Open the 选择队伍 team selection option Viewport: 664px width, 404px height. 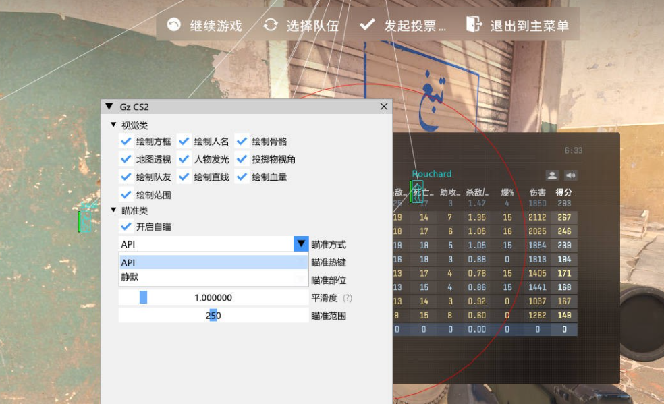pos(301,26)
